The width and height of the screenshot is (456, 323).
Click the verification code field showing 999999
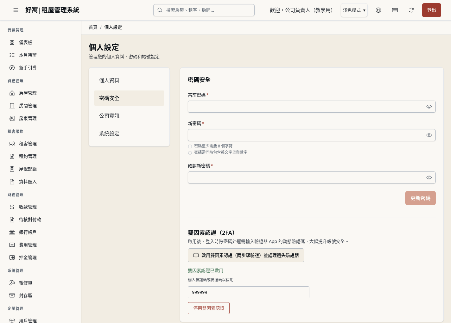249,292
